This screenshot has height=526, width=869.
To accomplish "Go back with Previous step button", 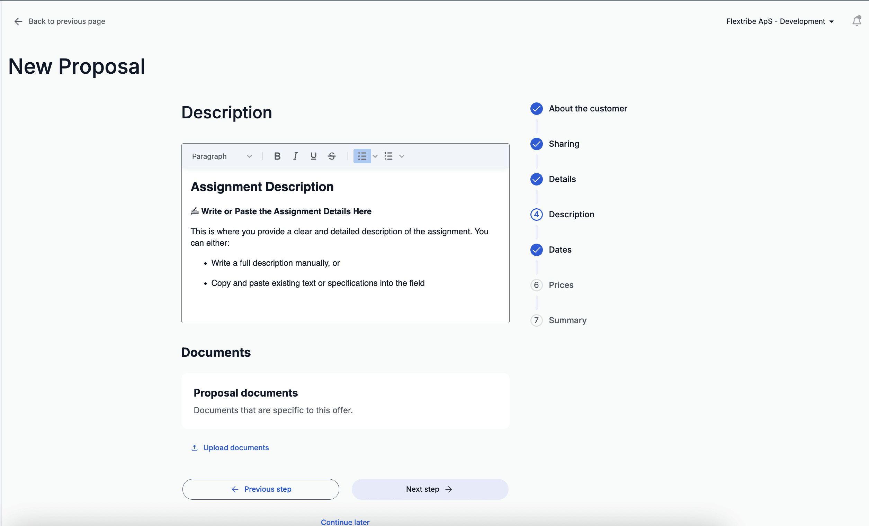I will [x=261, y=489].
